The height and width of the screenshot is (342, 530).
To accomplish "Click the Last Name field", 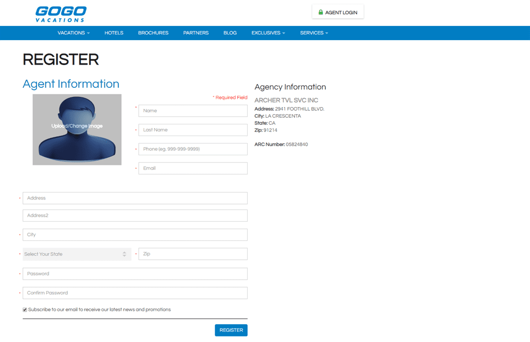I will 193,130.
